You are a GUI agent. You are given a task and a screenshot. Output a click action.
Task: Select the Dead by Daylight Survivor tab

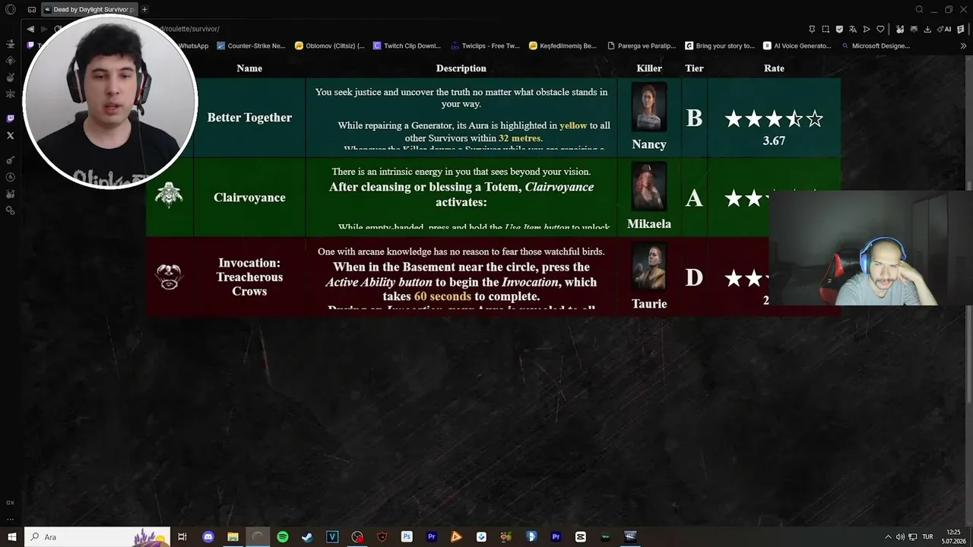[88, 10]
